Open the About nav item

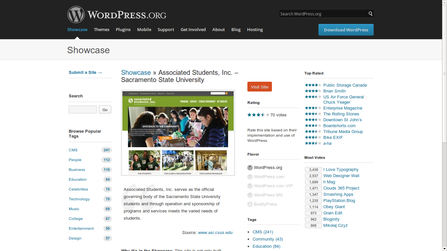[219, 29]
